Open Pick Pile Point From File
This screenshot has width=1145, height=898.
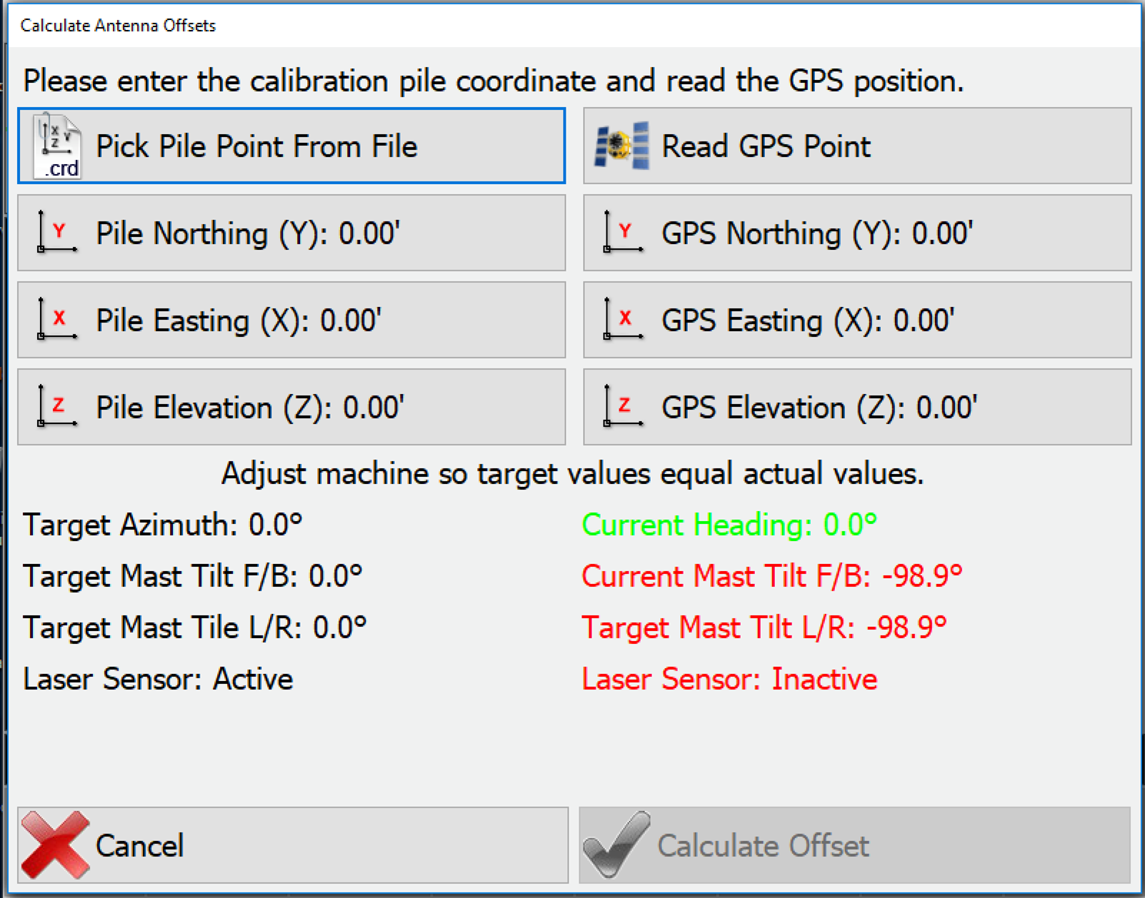tap(289, 146)
